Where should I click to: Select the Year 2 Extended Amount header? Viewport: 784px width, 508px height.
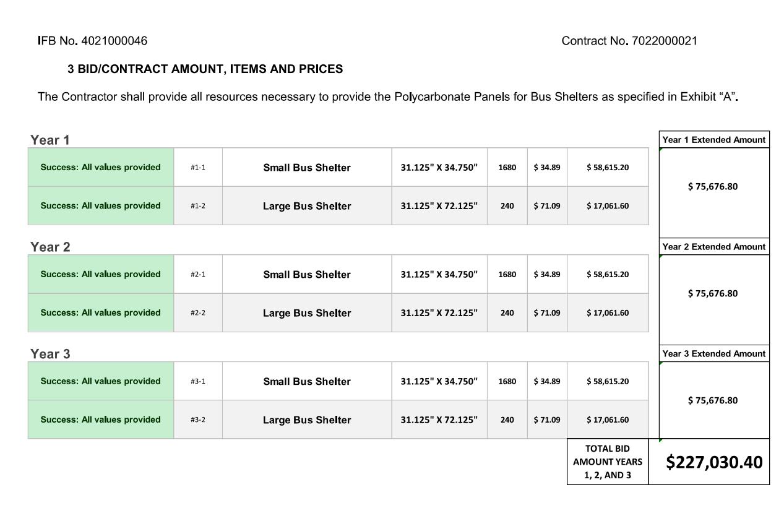coord(713,247)
